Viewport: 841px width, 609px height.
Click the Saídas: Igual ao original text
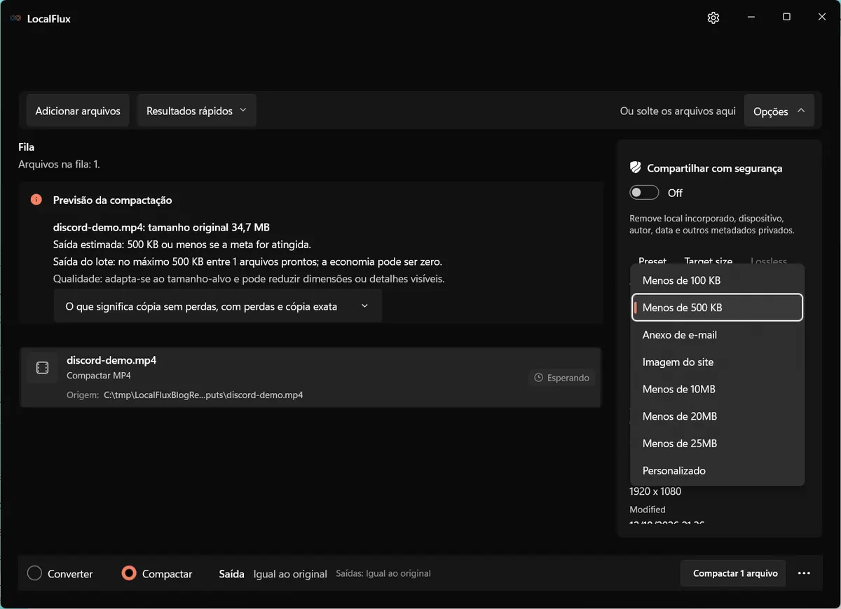coord(383,573)
